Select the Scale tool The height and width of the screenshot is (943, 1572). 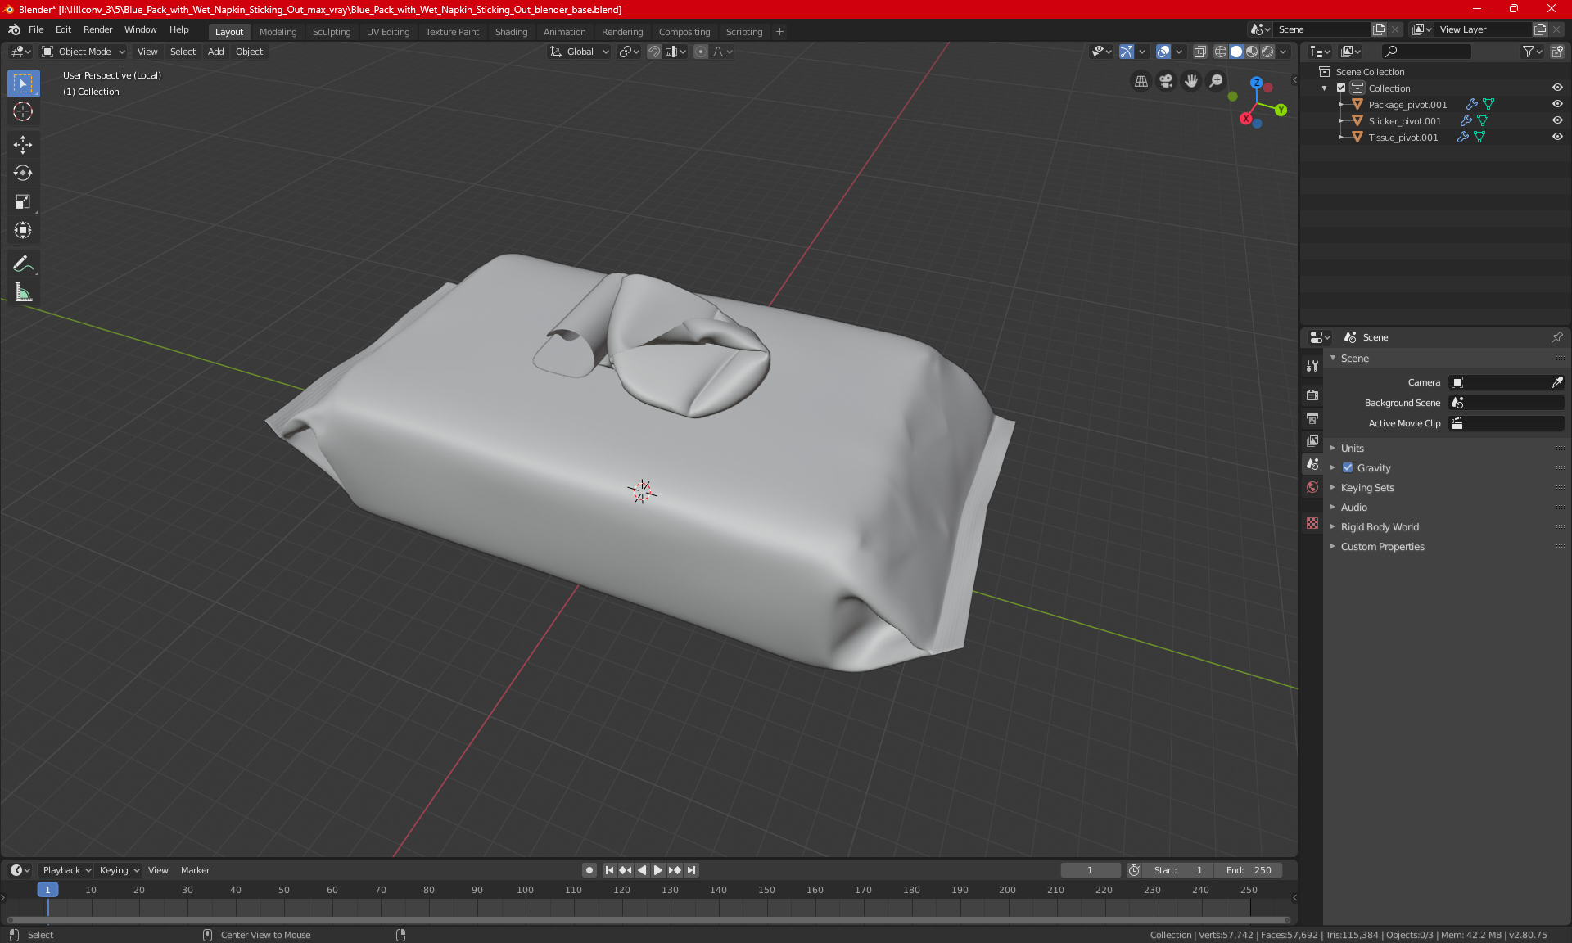(23, 201)
